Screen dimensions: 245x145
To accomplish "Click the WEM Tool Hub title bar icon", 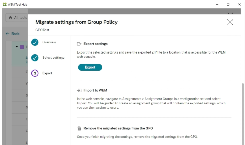I will 4,4.
